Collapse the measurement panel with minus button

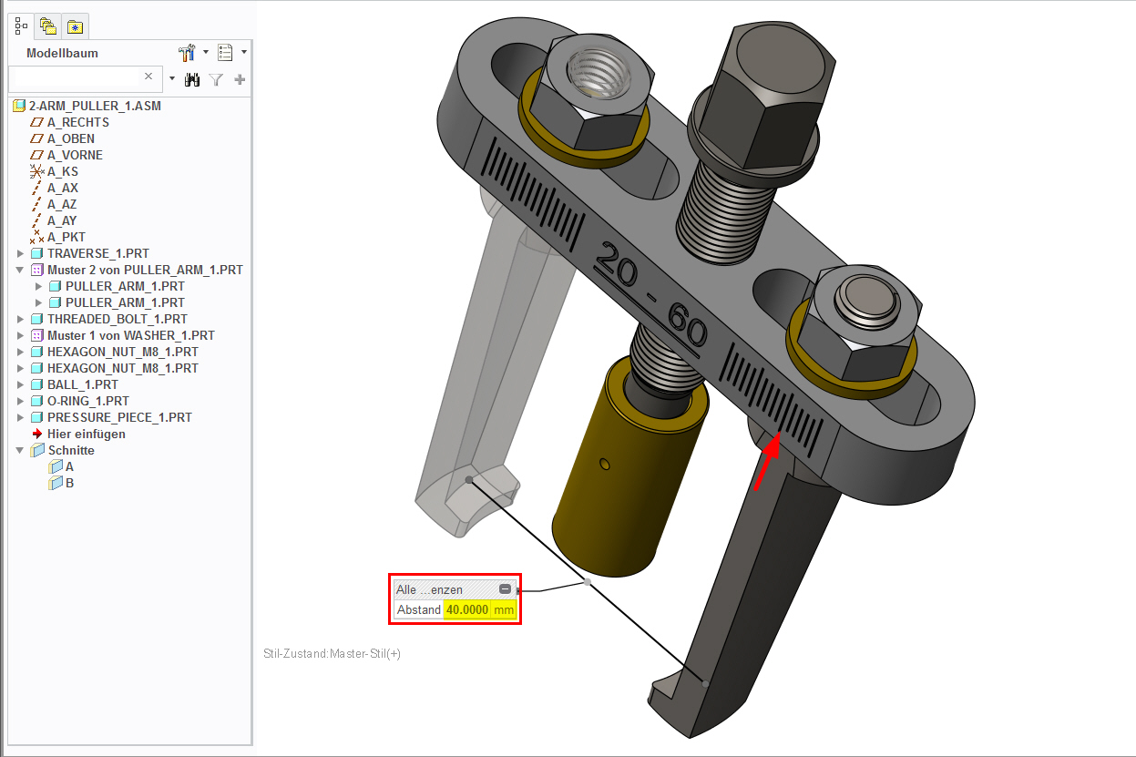point(506,589)
